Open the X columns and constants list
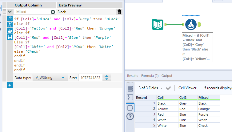 pyautogui.click(x=10, y=24)
